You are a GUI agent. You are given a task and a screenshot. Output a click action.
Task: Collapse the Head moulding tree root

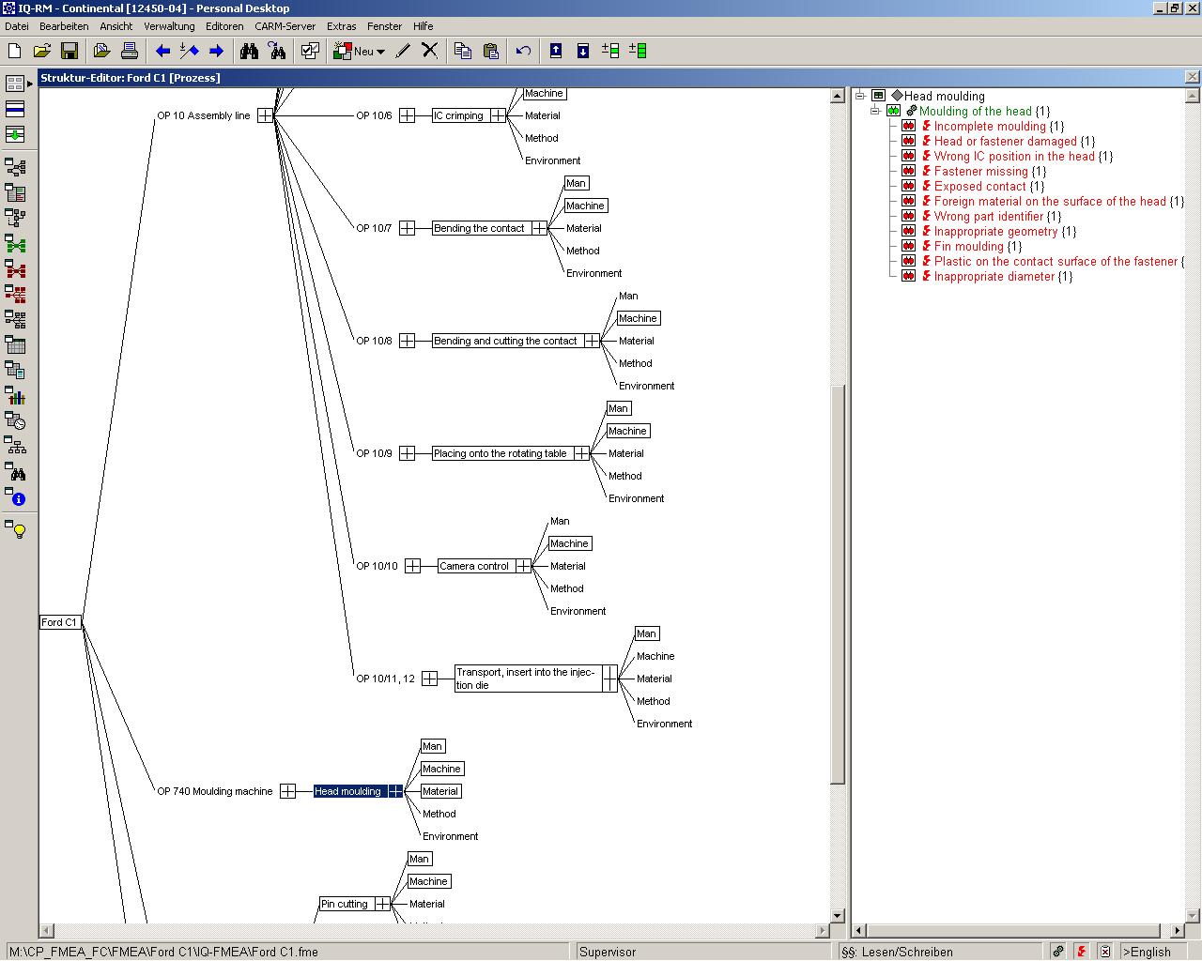(x=860, y=96)
